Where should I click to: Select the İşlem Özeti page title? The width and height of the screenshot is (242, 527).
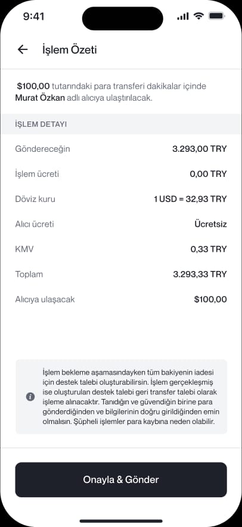69,50
